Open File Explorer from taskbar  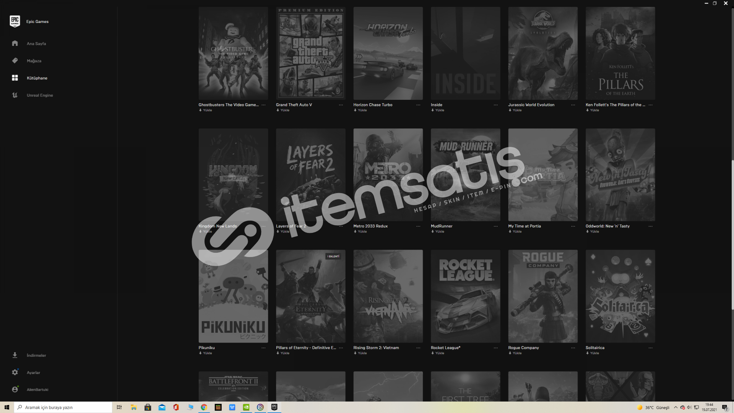click(x=133, y=407)
